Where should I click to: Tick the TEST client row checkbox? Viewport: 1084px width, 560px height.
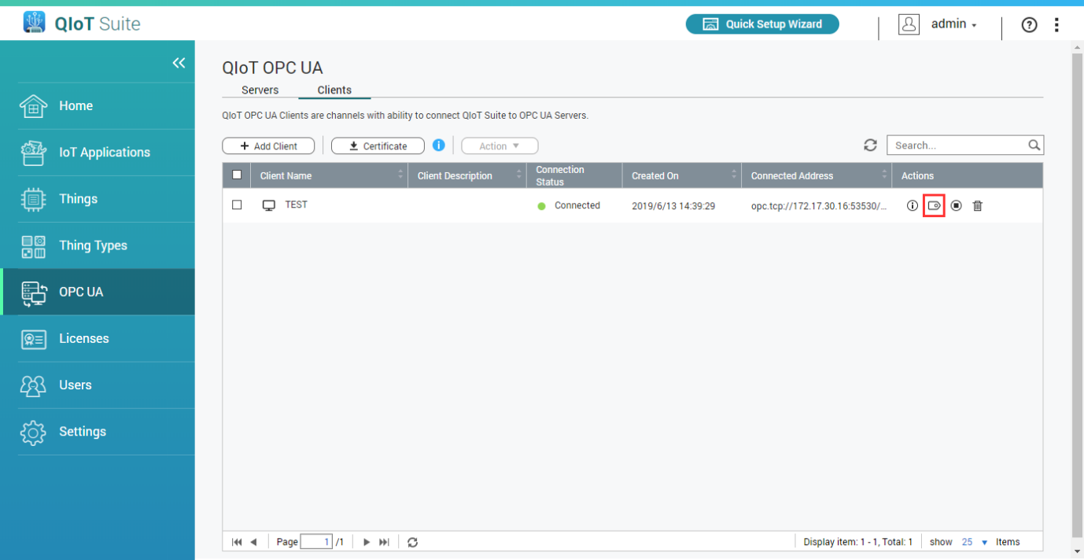pyautogui.click(x=237, y=204)
